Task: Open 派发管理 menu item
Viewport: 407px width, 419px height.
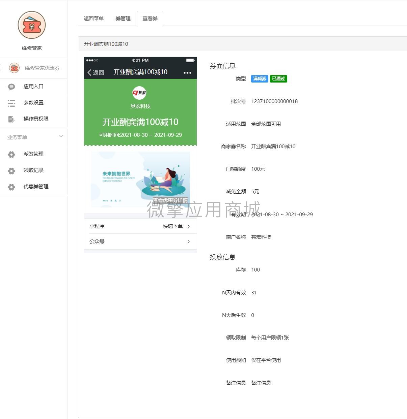Action: 33,154
